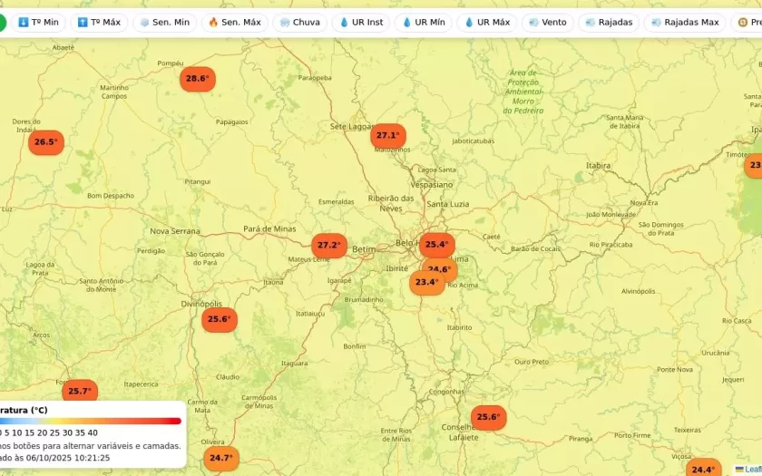Switch to the Vento wind layer
The width and height of the screenshot is (762, 476).
coord(547,22)
